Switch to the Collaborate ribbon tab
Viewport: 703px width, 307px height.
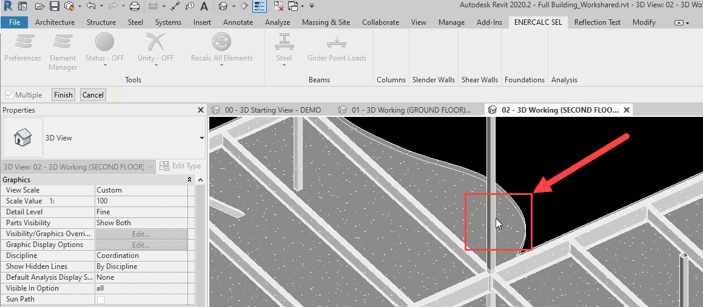coord(381,22)
